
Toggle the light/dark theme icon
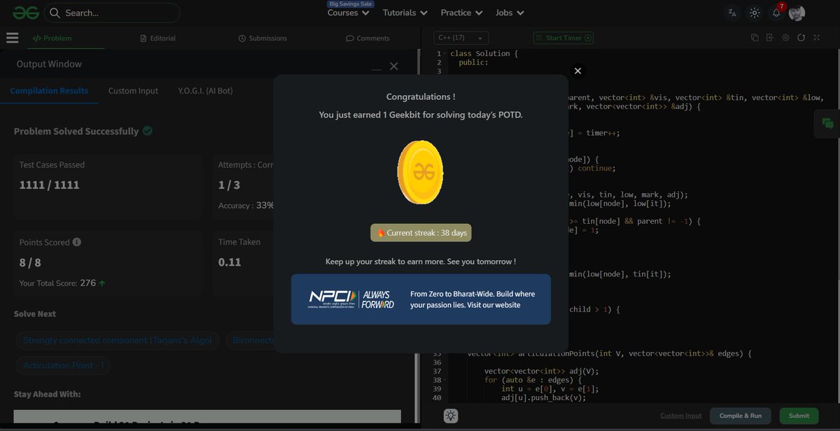[755, 13]
